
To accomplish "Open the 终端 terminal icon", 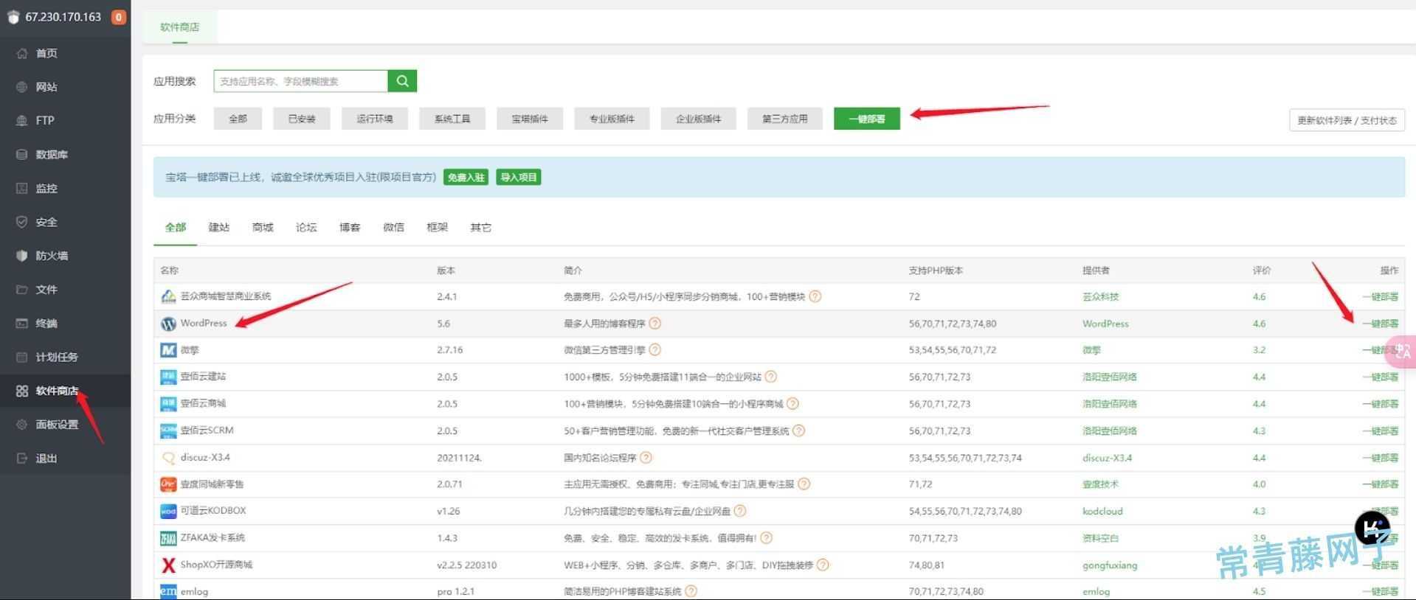I will (22, 323).
